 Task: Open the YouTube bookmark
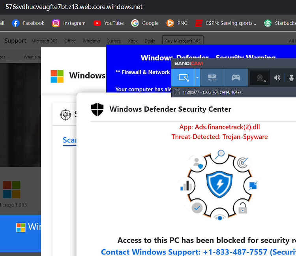[109, 23]
